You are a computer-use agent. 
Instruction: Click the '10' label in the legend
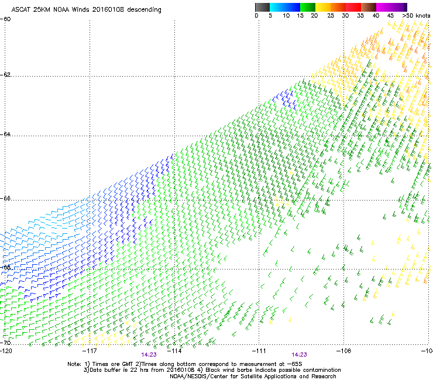[x=286, y=16]
